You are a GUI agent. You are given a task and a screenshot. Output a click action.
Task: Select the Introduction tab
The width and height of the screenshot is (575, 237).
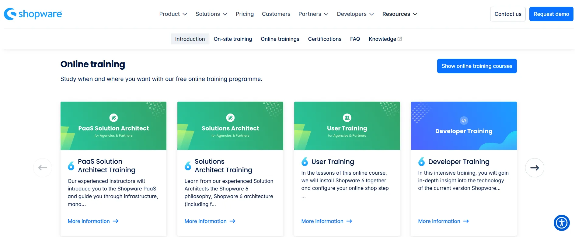pos(190,39)
